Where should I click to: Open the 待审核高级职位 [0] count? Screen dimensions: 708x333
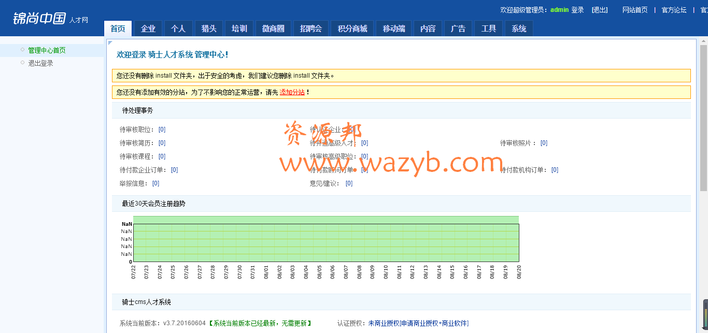[x=365, y=156]
